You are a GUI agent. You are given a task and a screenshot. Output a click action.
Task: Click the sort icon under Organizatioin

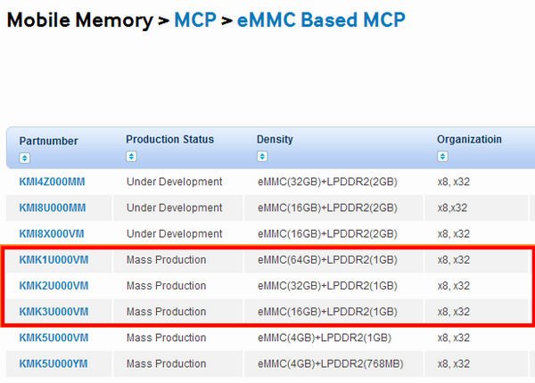pos(442,157)
